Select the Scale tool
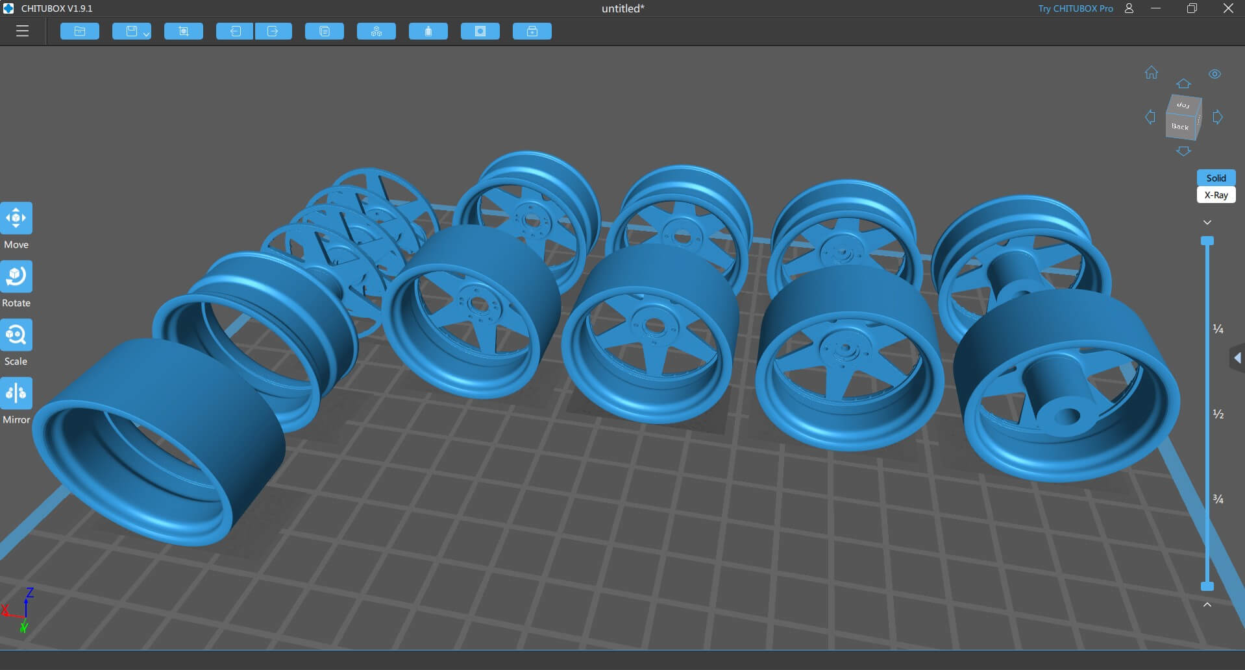1245x670 pixels. click(x=16, y=335)
